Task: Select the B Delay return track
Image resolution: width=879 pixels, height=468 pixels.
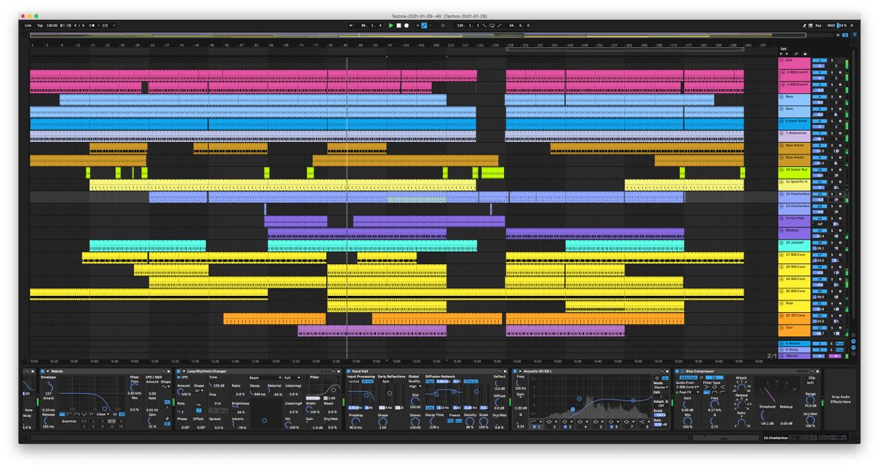Action: pos(794,349)
